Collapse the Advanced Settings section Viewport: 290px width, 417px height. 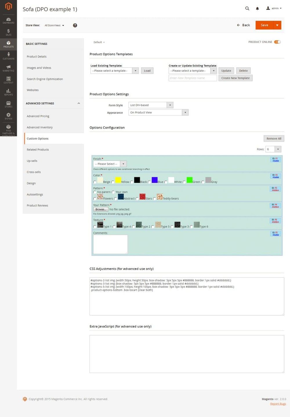click(x=79, y=103)
